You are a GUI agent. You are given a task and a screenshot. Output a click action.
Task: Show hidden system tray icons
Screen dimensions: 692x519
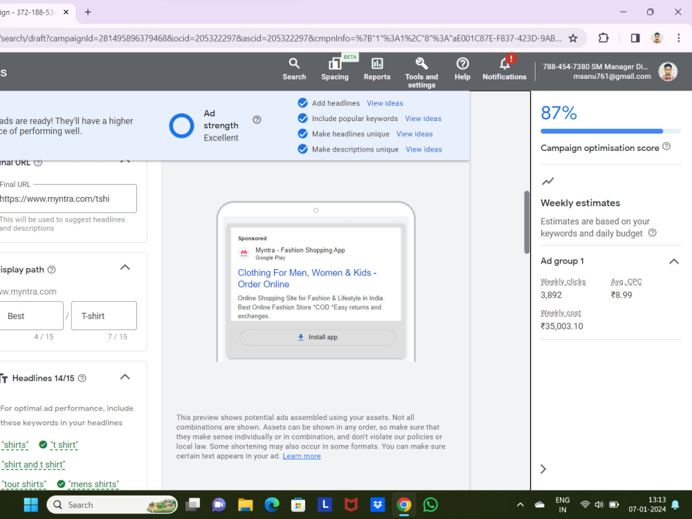coord(520,504)
